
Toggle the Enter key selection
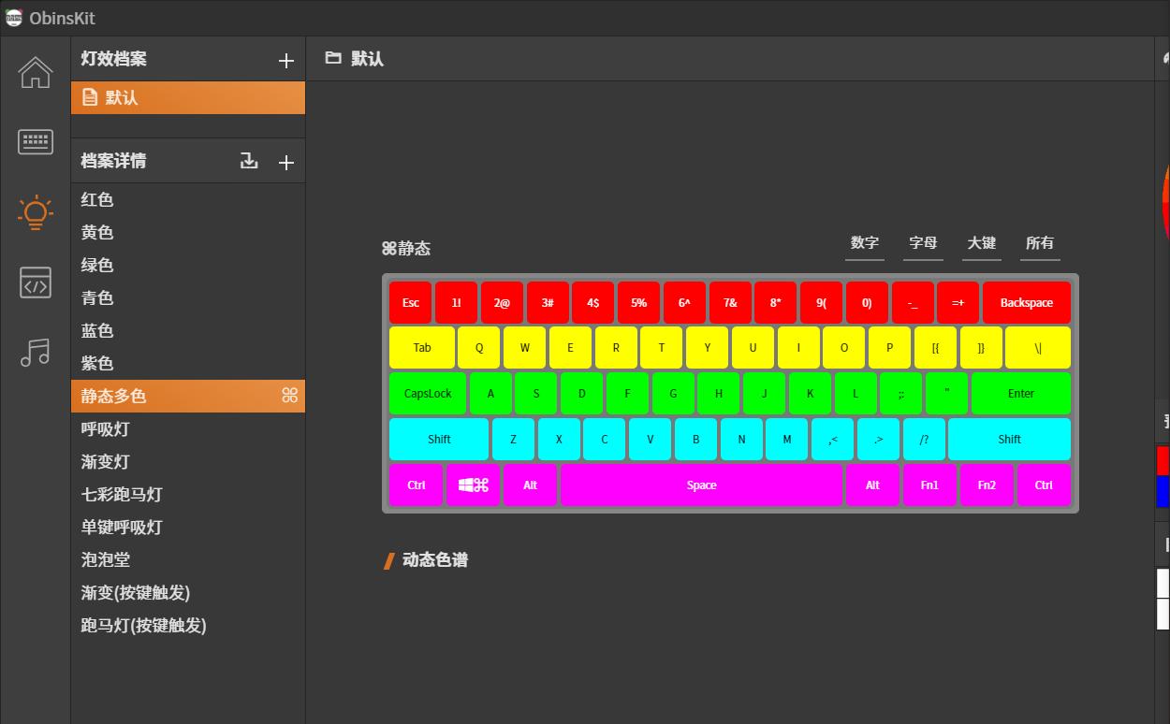click(1020, 393)
